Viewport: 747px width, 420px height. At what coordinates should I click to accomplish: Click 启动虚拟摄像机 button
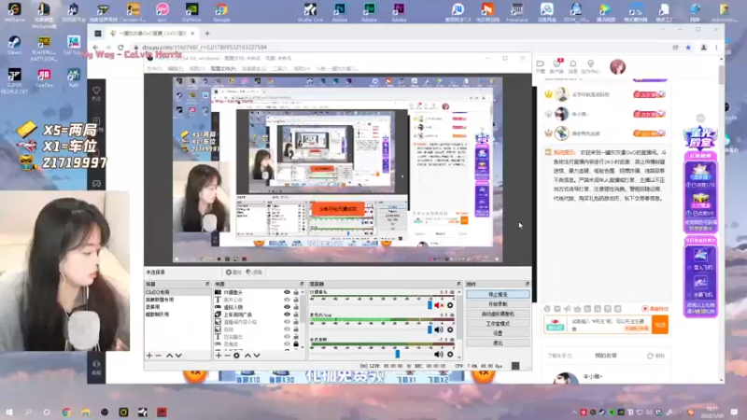498,314
